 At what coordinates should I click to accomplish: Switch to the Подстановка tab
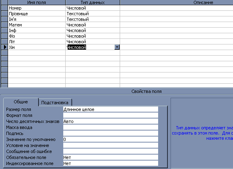pos(55,103)
